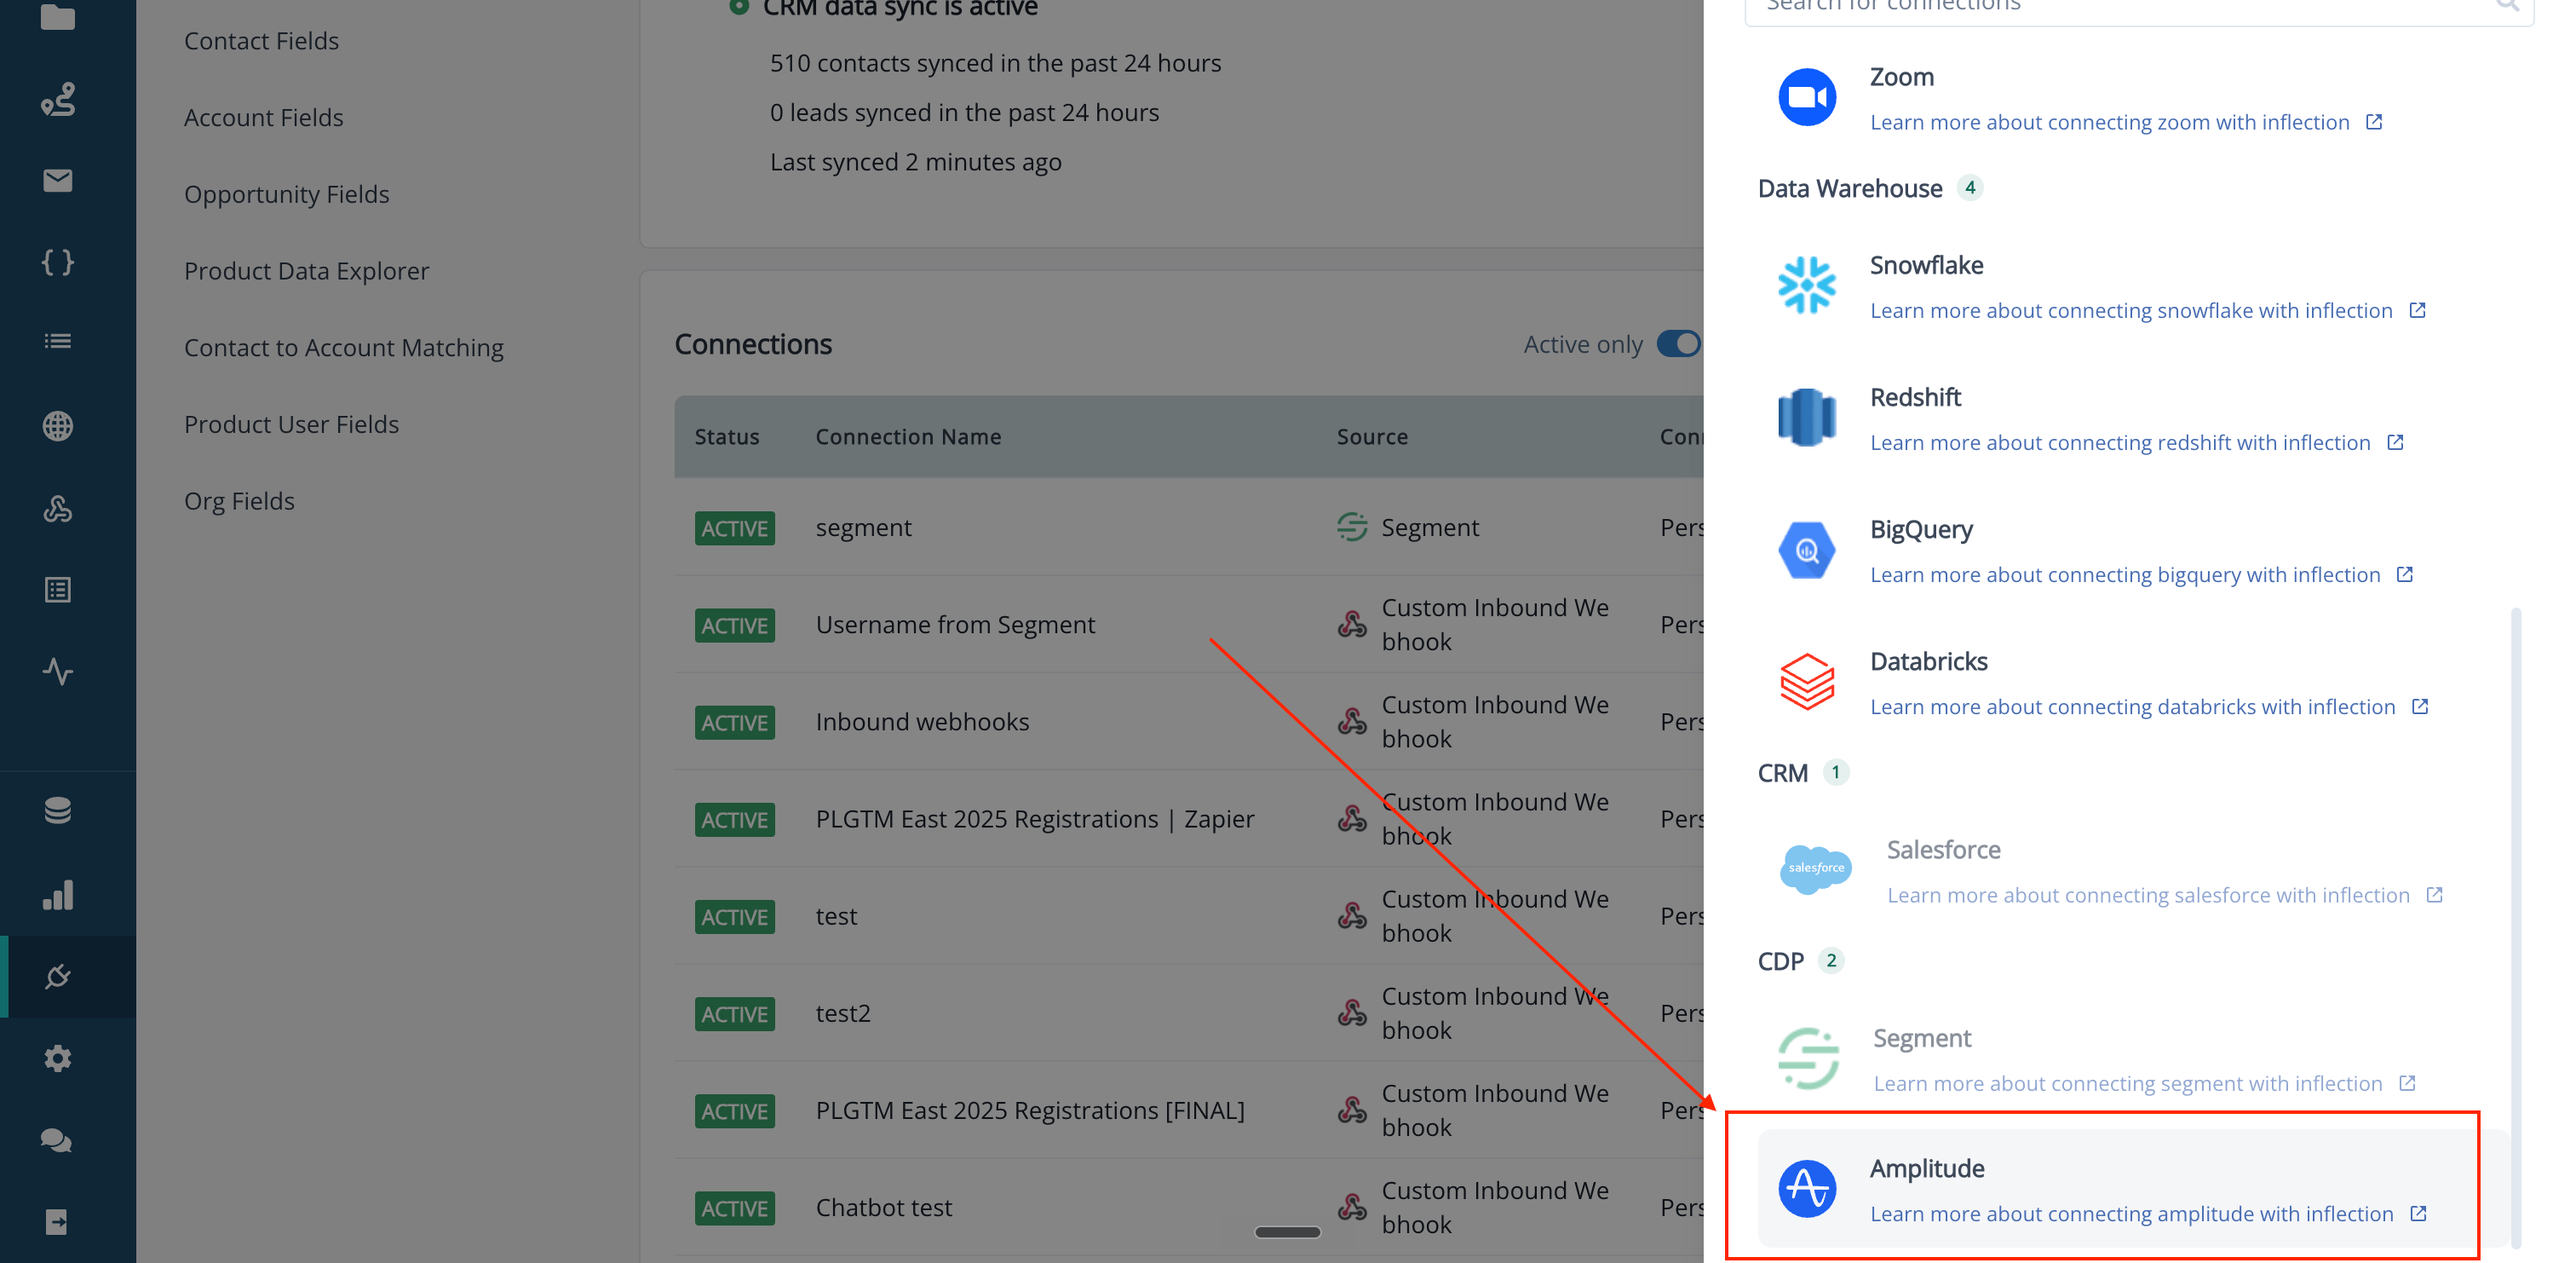
Task: Click the Snowflake logo icon
Action: [1806, 285]
